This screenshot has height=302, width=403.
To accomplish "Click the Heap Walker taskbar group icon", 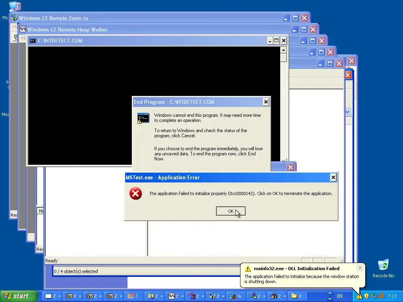I will tap(172, 296).
